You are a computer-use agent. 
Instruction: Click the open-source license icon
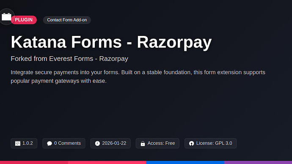point(191,143)
